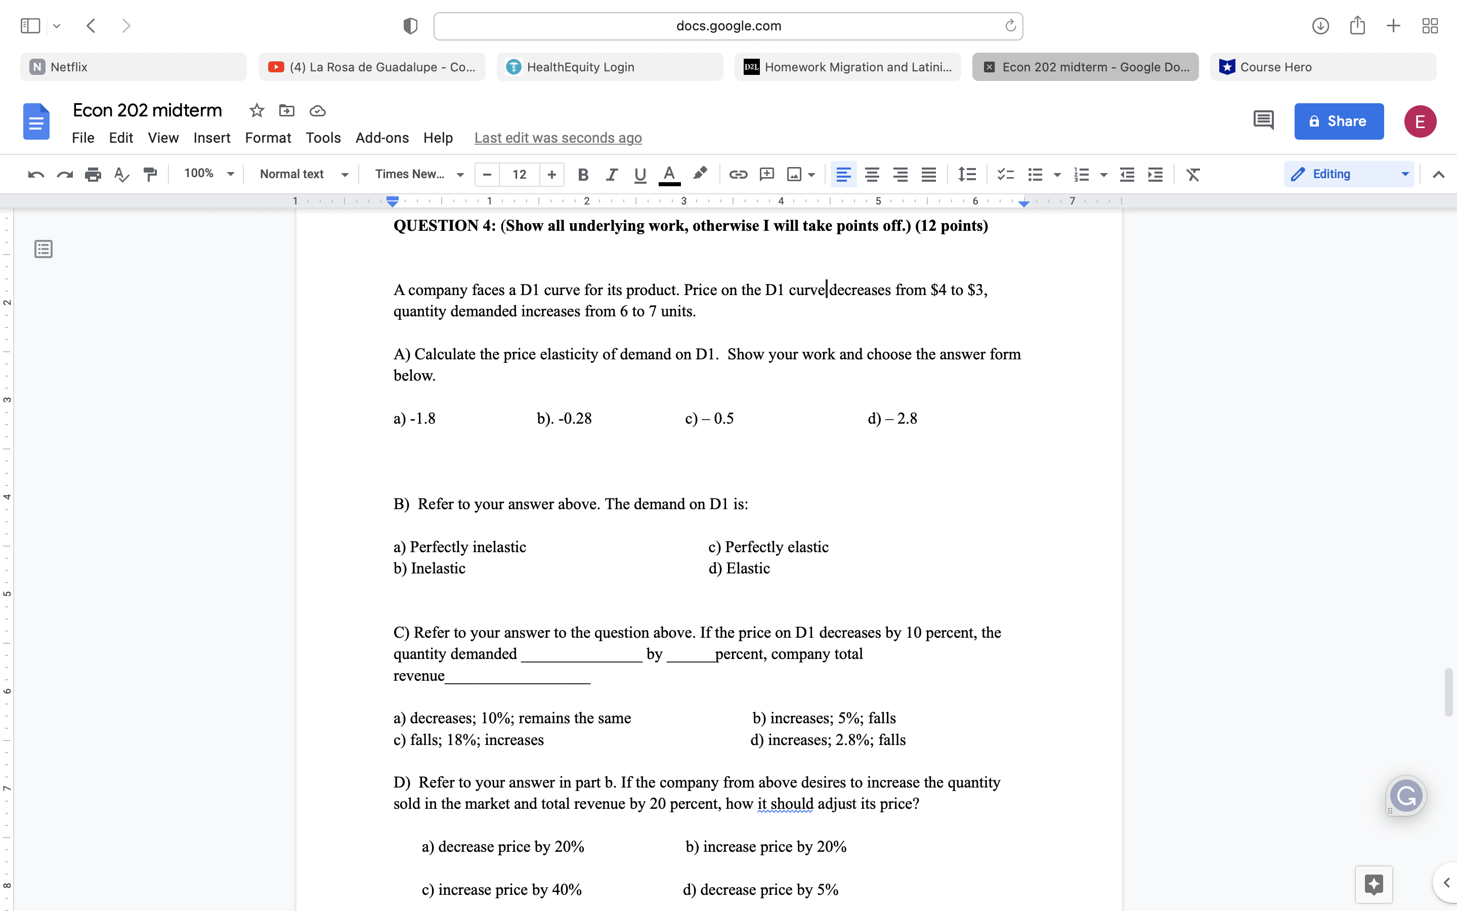Screen dimensions: 1457x911
Task: Open the Grammarly assistant
Action: click(x=1407, y=795)
